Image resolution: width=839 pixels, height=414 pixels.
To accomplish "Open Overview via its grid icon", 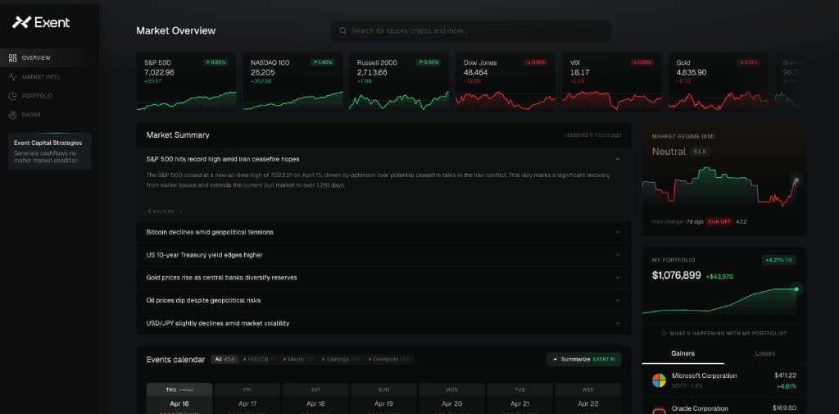I will coord(13,58).
